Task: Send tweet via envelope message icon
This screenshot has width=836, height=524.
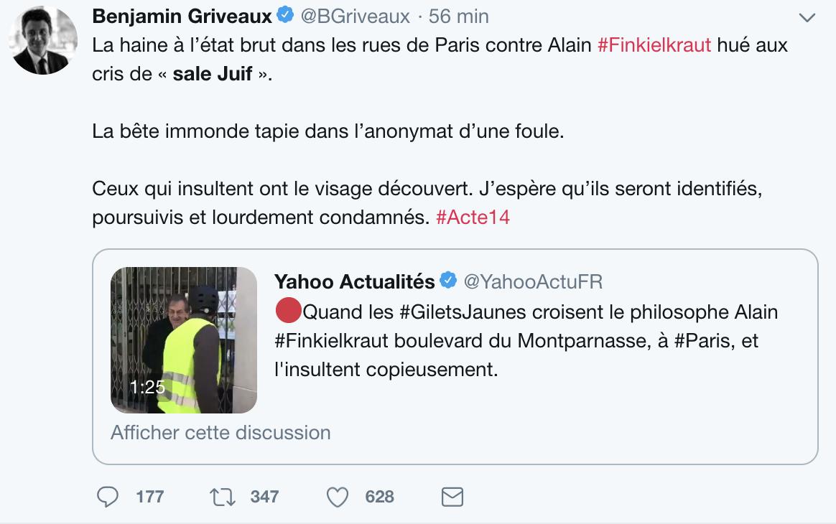Action: point(452,497)
